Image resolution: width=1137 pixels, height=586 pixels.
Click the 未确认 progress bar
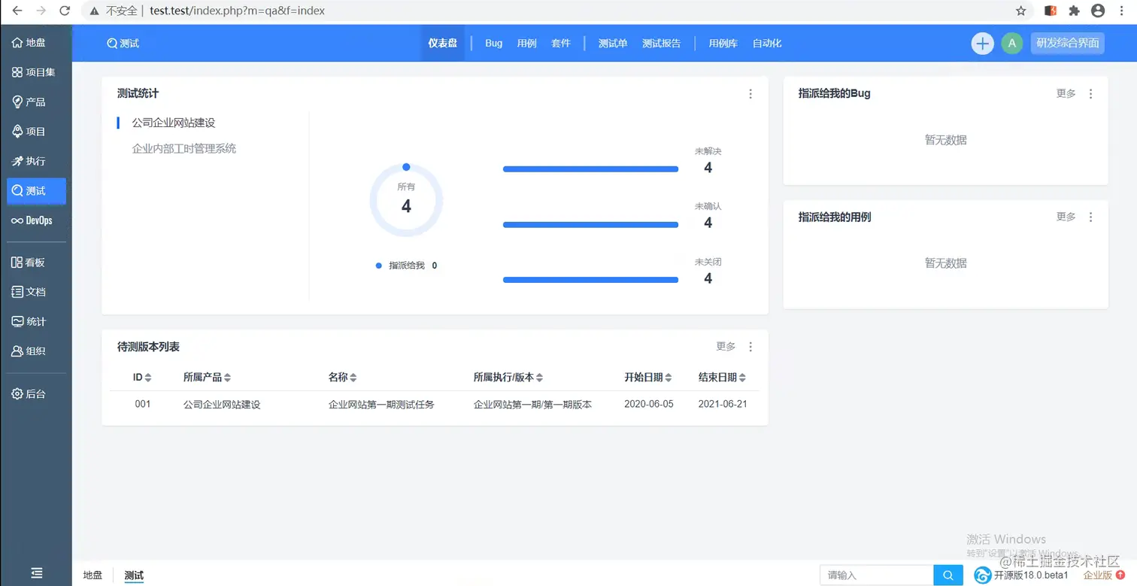click(x=590, y=225)
